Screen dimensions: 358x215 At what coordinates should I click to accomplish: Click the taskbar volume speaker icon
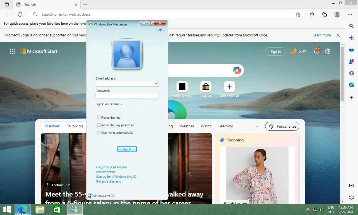click(321, 209)
